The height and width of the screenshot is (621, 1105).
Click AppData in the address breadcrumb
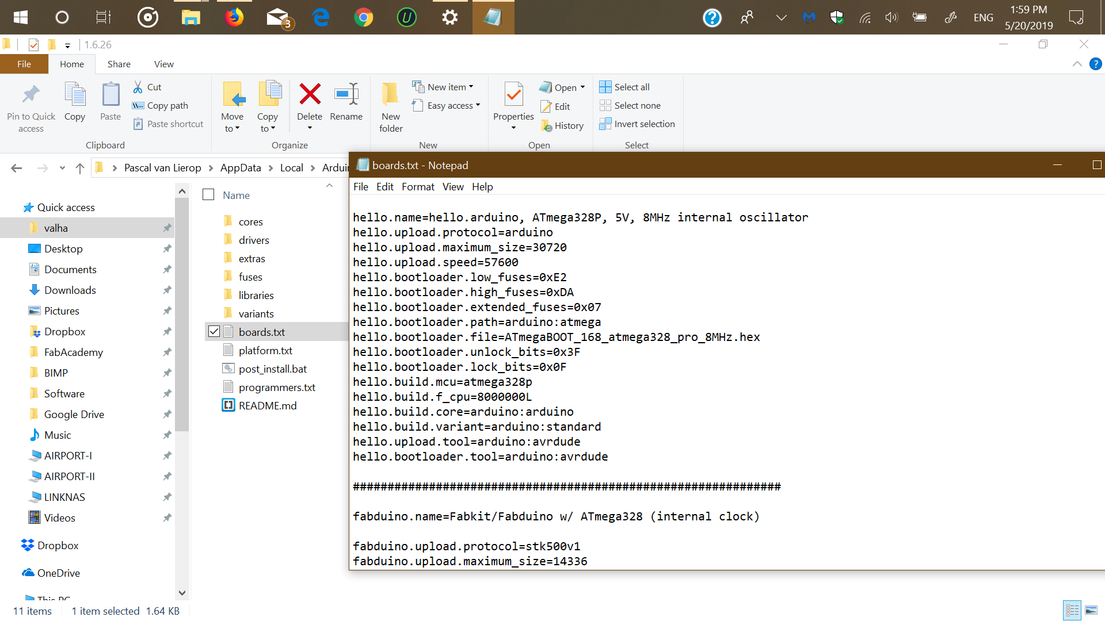(240, 168)
